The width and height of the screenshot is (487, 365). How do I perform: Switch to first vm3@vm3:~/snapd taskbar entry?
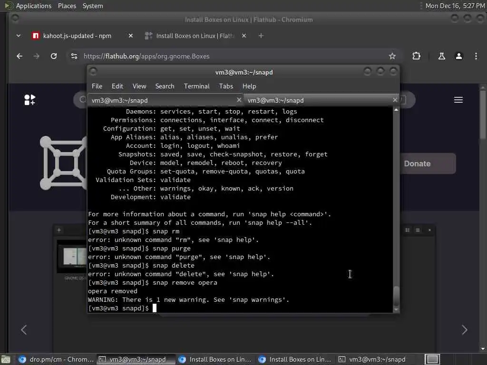click(x=136, y=359)
